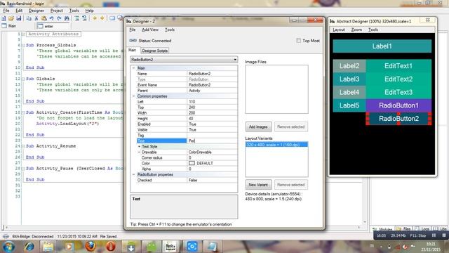Click the Copy toolbar icon
This screenshot has height=253, width=449.
(x=29, y=18)
